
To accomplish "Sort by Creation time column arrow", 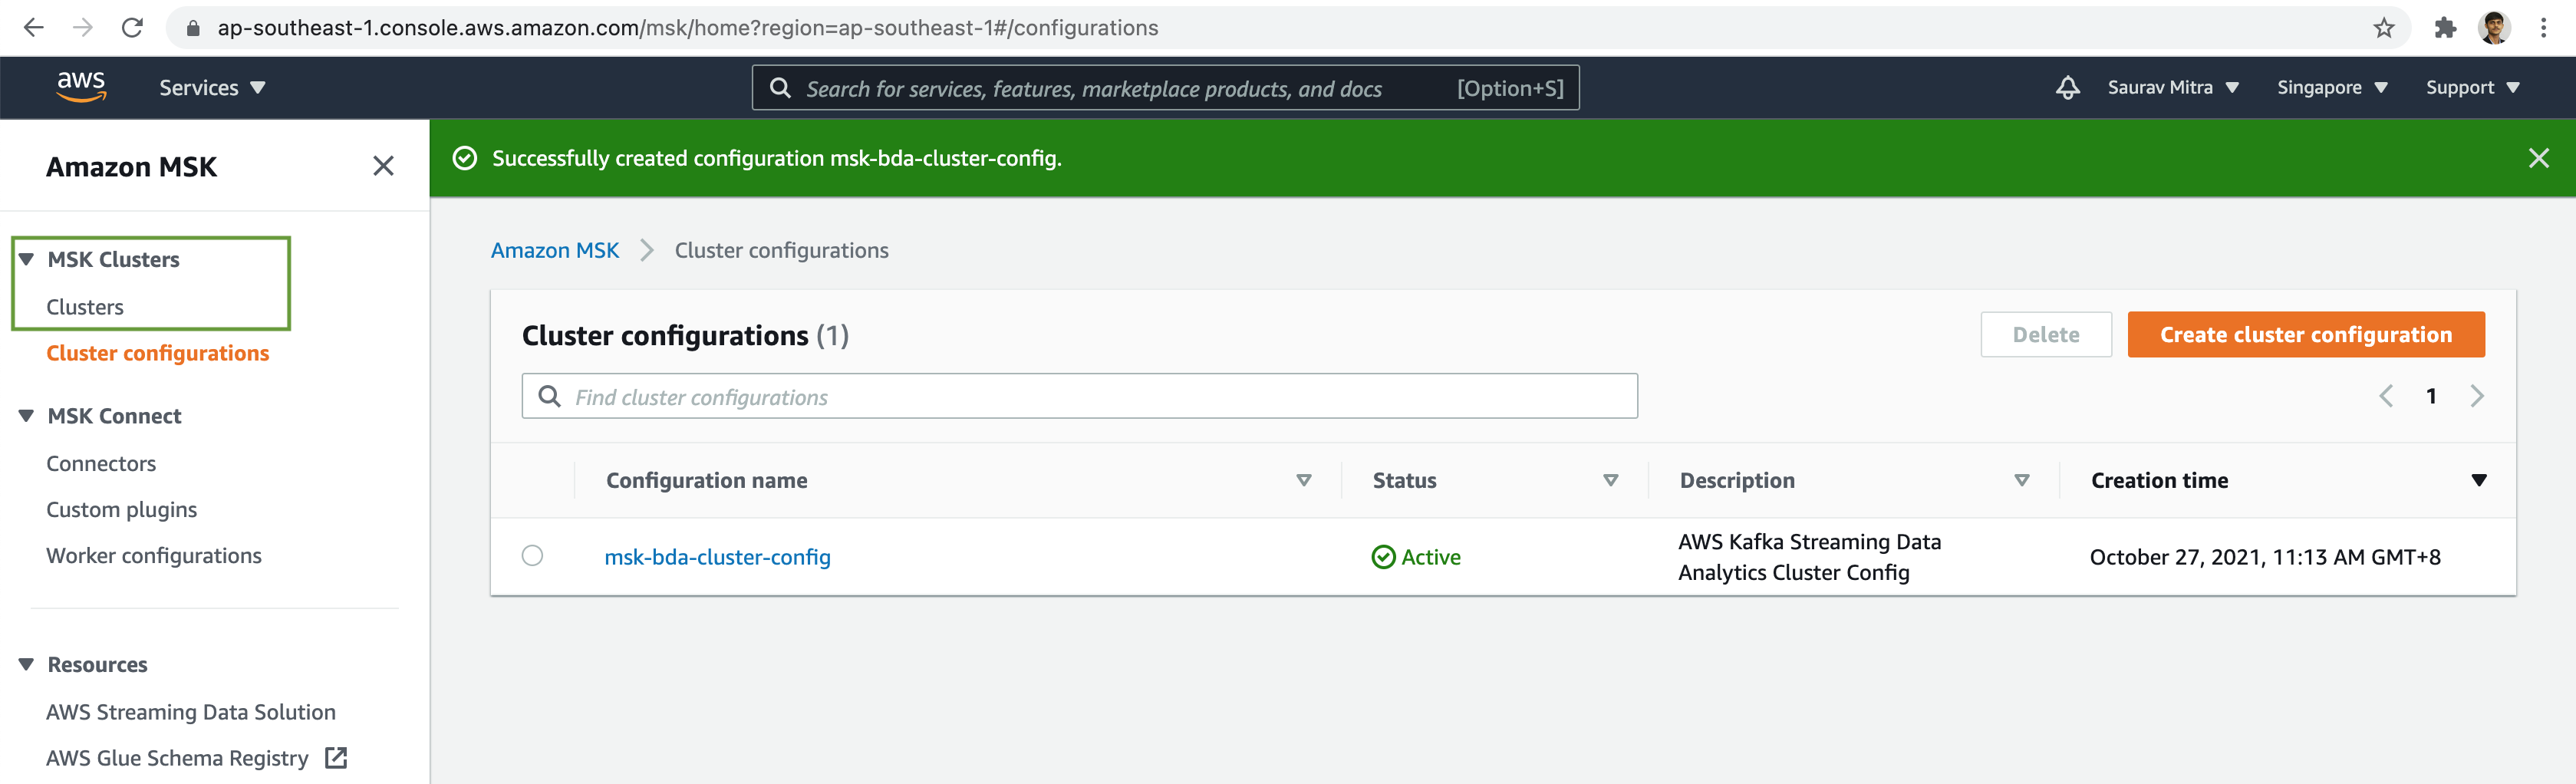I will tap(2479, 481).
